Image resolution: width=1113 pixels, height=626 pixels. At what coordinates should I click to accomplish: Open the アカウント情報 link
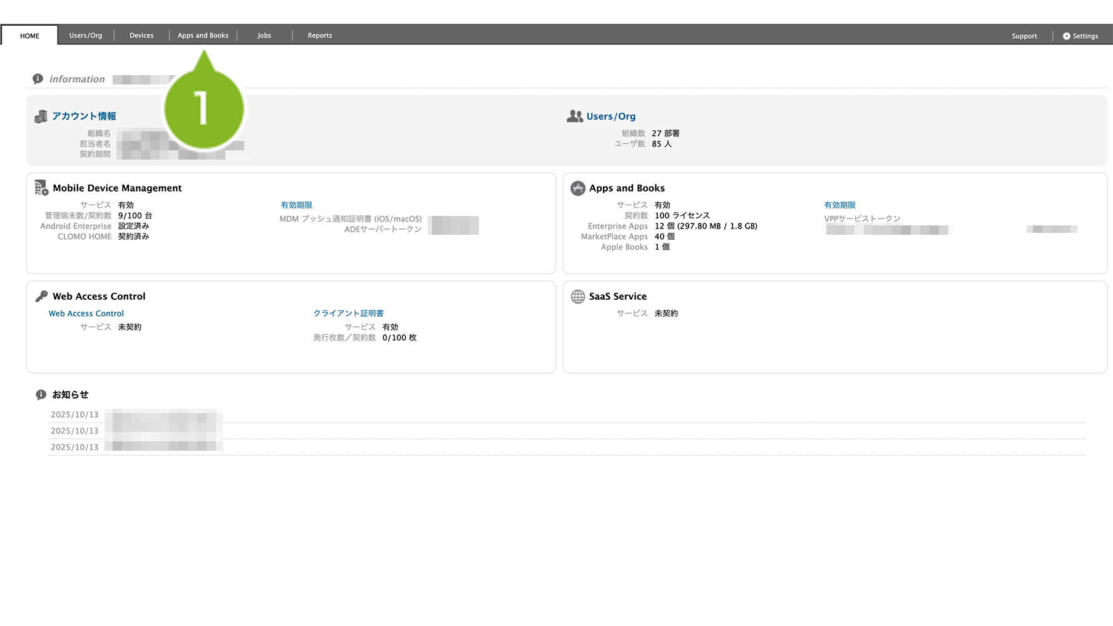click(84, 116)
